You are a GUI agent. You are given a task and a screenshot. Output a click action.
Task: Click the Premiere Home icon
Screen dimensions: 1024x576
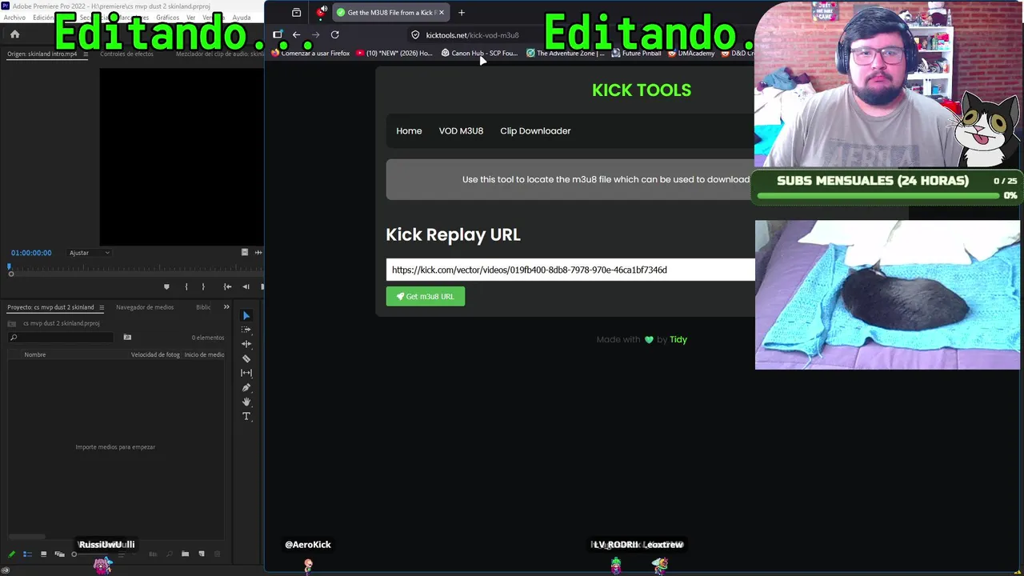coord(14,34)
